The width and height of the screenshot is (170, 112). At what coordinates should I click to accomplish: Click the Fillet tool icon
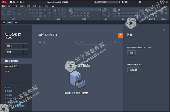pyautogui.click(x=45, y=13)
